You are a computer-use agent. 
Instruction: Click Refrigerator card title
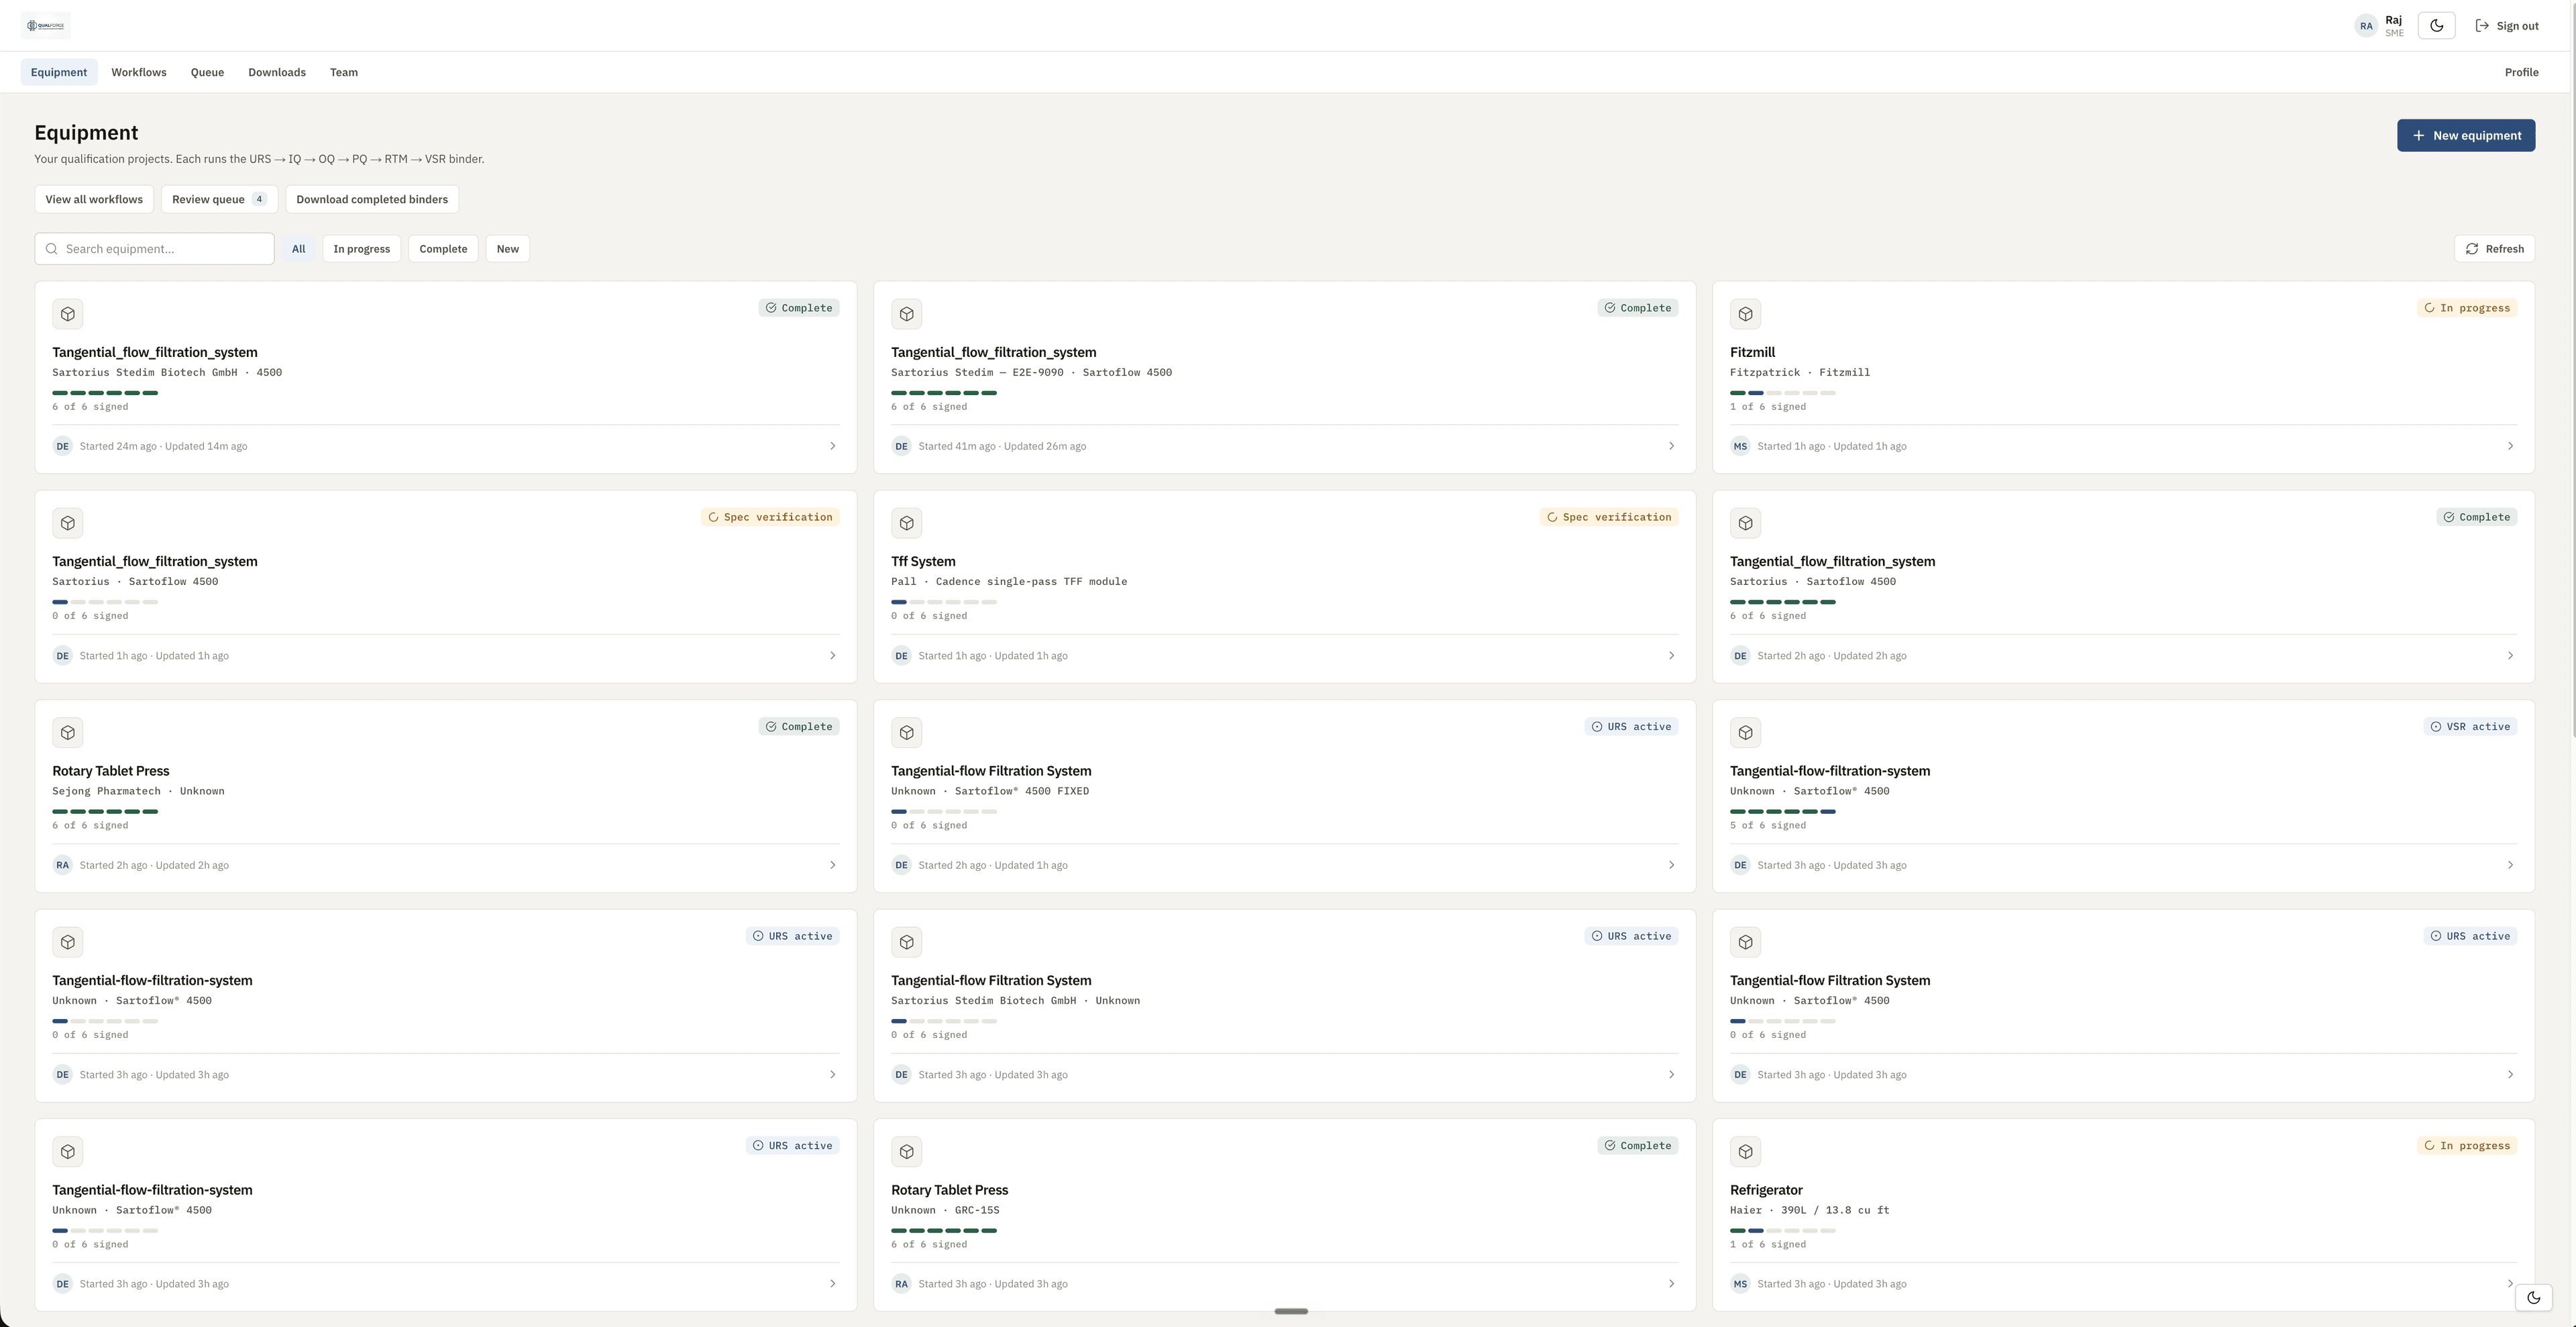[1766, 1190]
